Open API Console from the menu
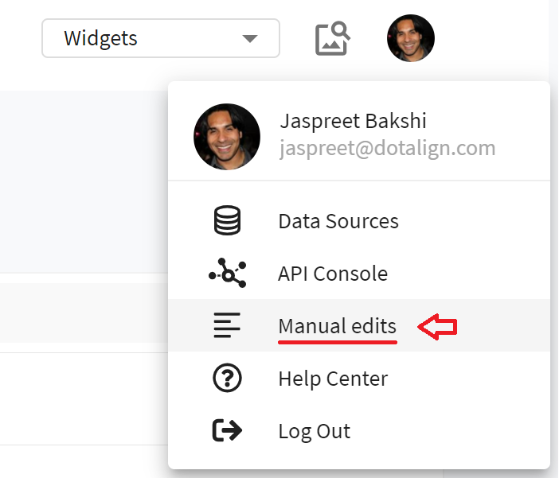The image size is (559, 478). tap(359, 273)
